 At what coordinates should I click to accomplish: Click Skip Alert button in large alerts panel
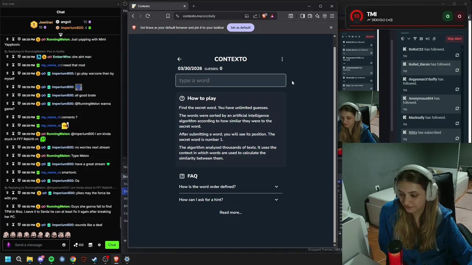454,39
